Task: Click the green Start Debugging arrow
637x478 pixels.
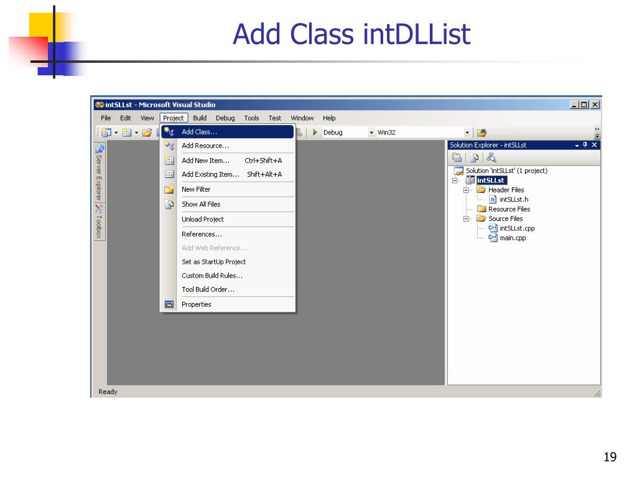Action: tap(315, 133)
